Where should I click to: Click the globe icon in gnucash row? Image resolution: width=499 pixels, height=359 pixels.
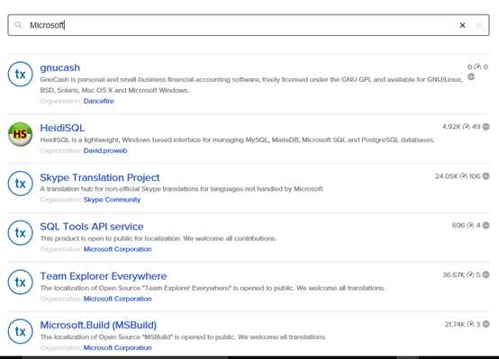471,76
